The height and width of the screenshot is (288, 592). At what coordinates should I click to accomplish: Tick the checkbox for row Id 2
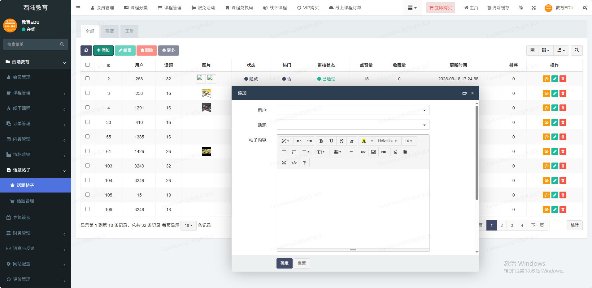pyautogui.click(x=87, y=78)
